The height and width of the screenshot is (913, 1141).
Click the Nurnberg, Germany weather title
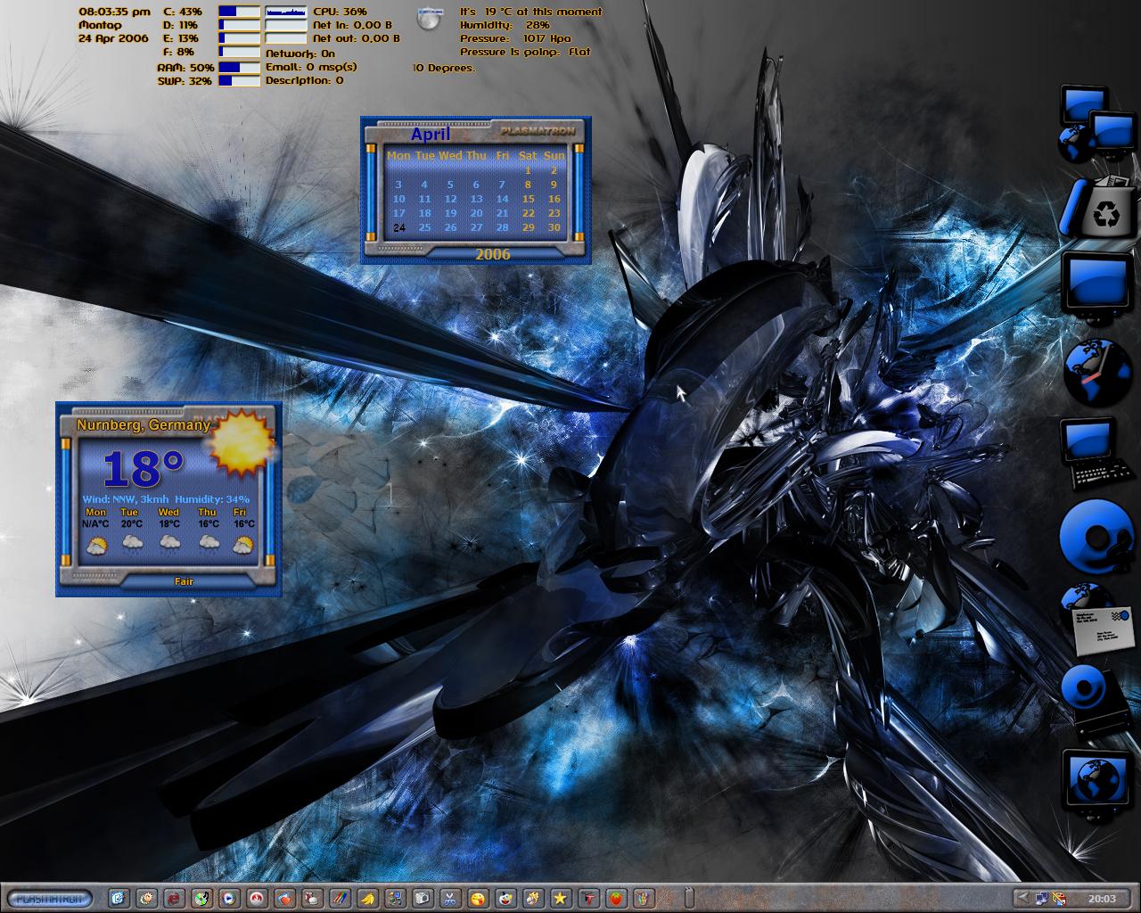tap(143, 425)
